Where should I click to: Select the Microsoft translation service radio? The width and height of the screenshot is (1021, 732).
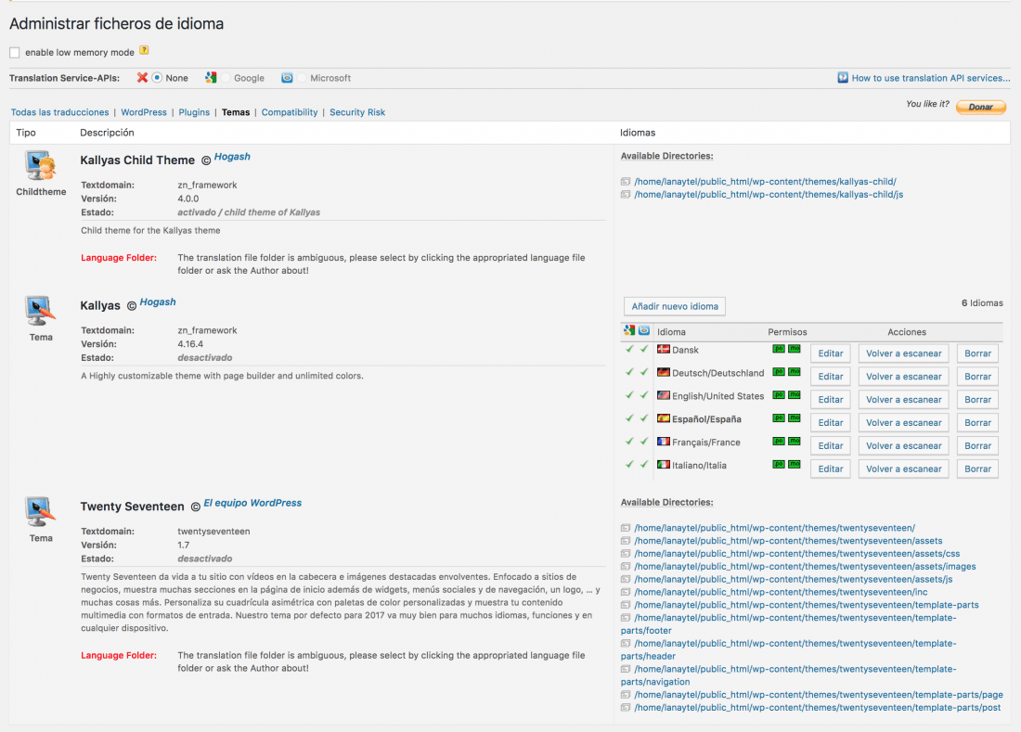[x=302, y=78]
